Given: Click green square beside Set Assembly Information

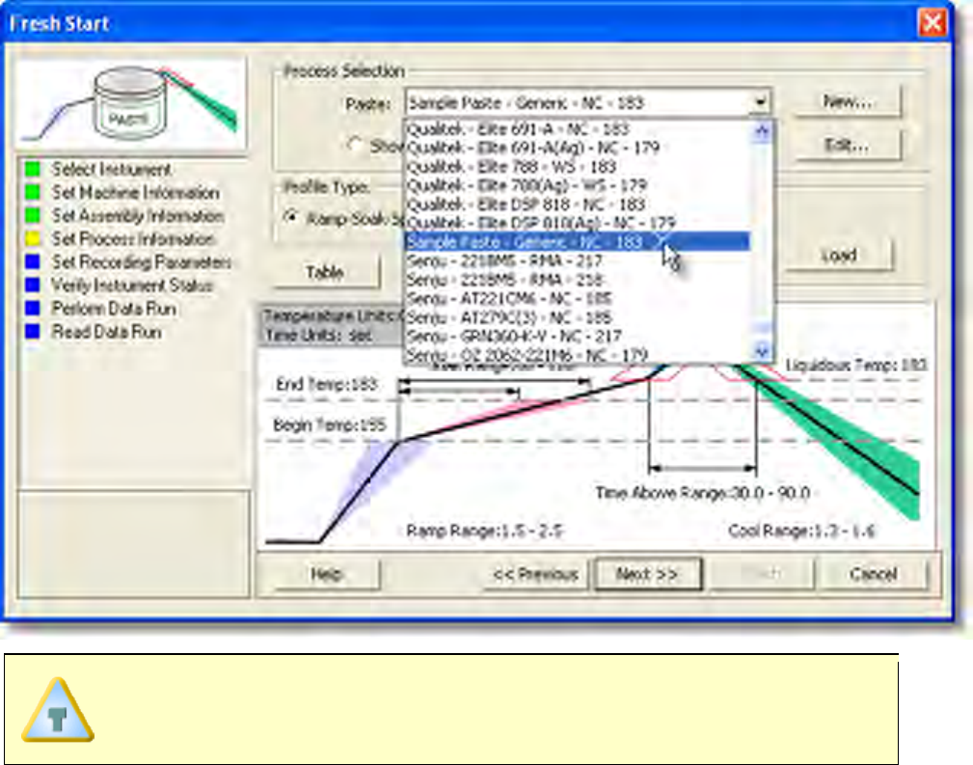Looking at the screenshot, I should [32, 215].
